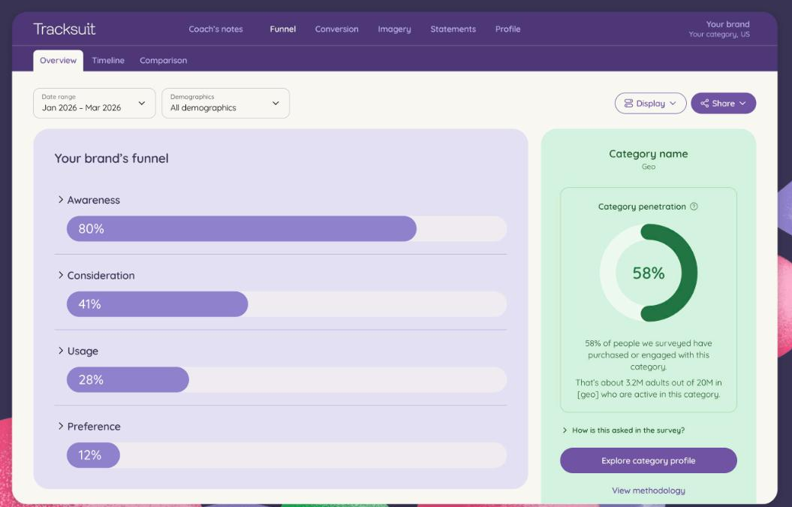792x507 pixels.
Task: Click 'Your category, US' text
Action: pos(718,35)
